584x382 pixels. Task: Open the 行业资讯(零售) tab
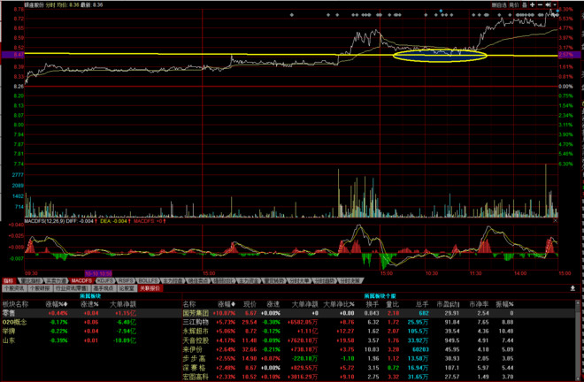click(x=73, y=288)
